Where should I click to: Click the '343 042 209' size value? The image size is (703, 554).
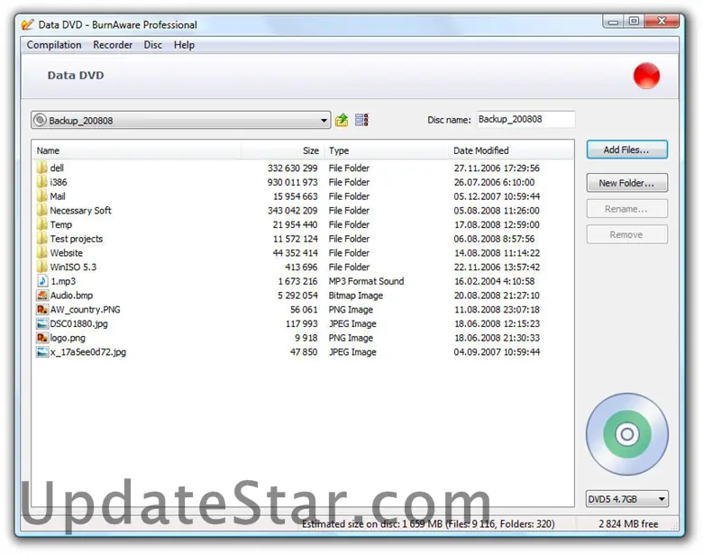point(292,210)
